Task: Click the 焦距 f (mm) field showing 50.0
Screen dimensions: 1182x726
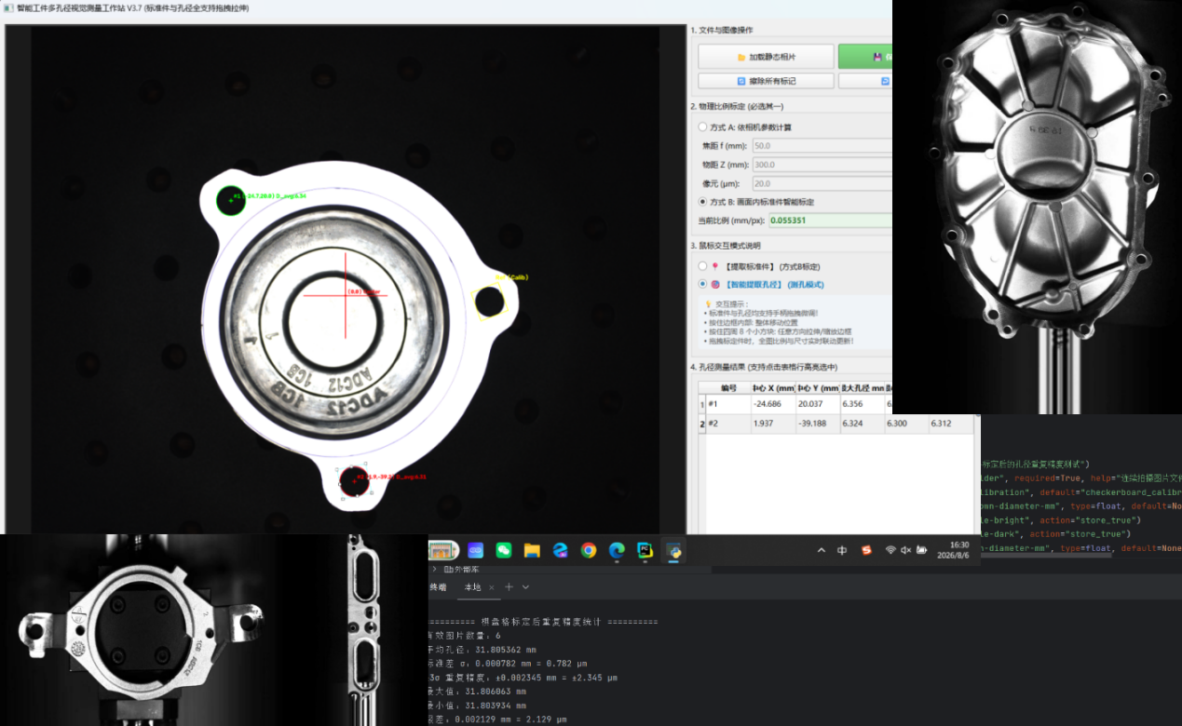Action: [x=822, y=146]
